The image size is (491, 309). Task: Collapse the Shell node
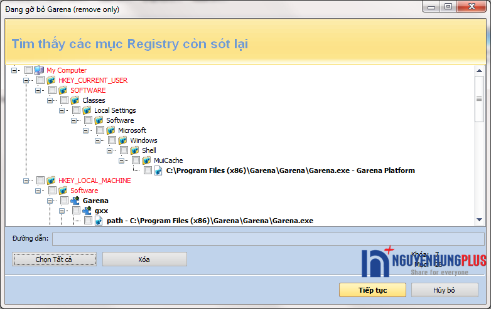(109, 150)
